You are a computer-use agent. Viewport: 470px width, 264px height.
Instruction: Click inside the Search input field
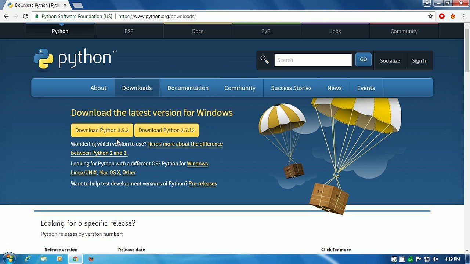(313, 60)
